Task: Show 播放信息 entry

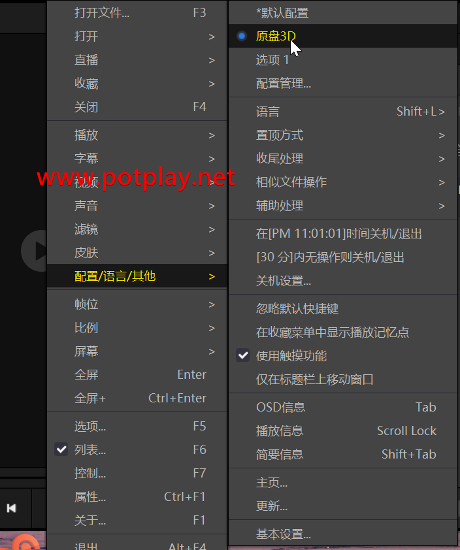Action: pyautogui.click(x=343, y=430)
